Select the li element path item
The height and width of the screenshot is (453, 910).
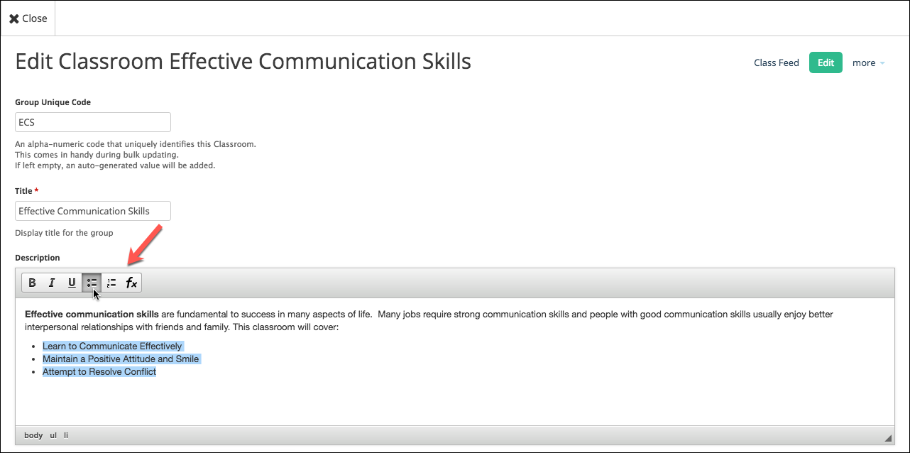pyautogui.click(x=66, y=435)
